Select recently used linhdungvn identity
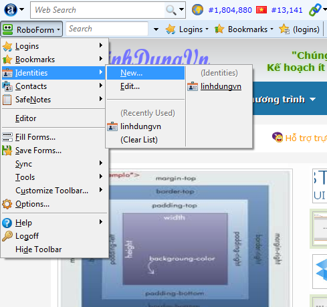The width and height of the screenshot is (327, 307). tap(146, 126)
